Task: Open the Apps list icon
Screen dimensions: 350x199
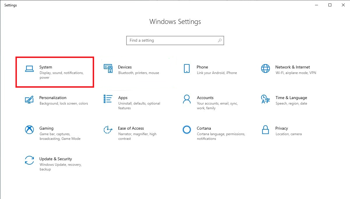Action: click(108, 99)
